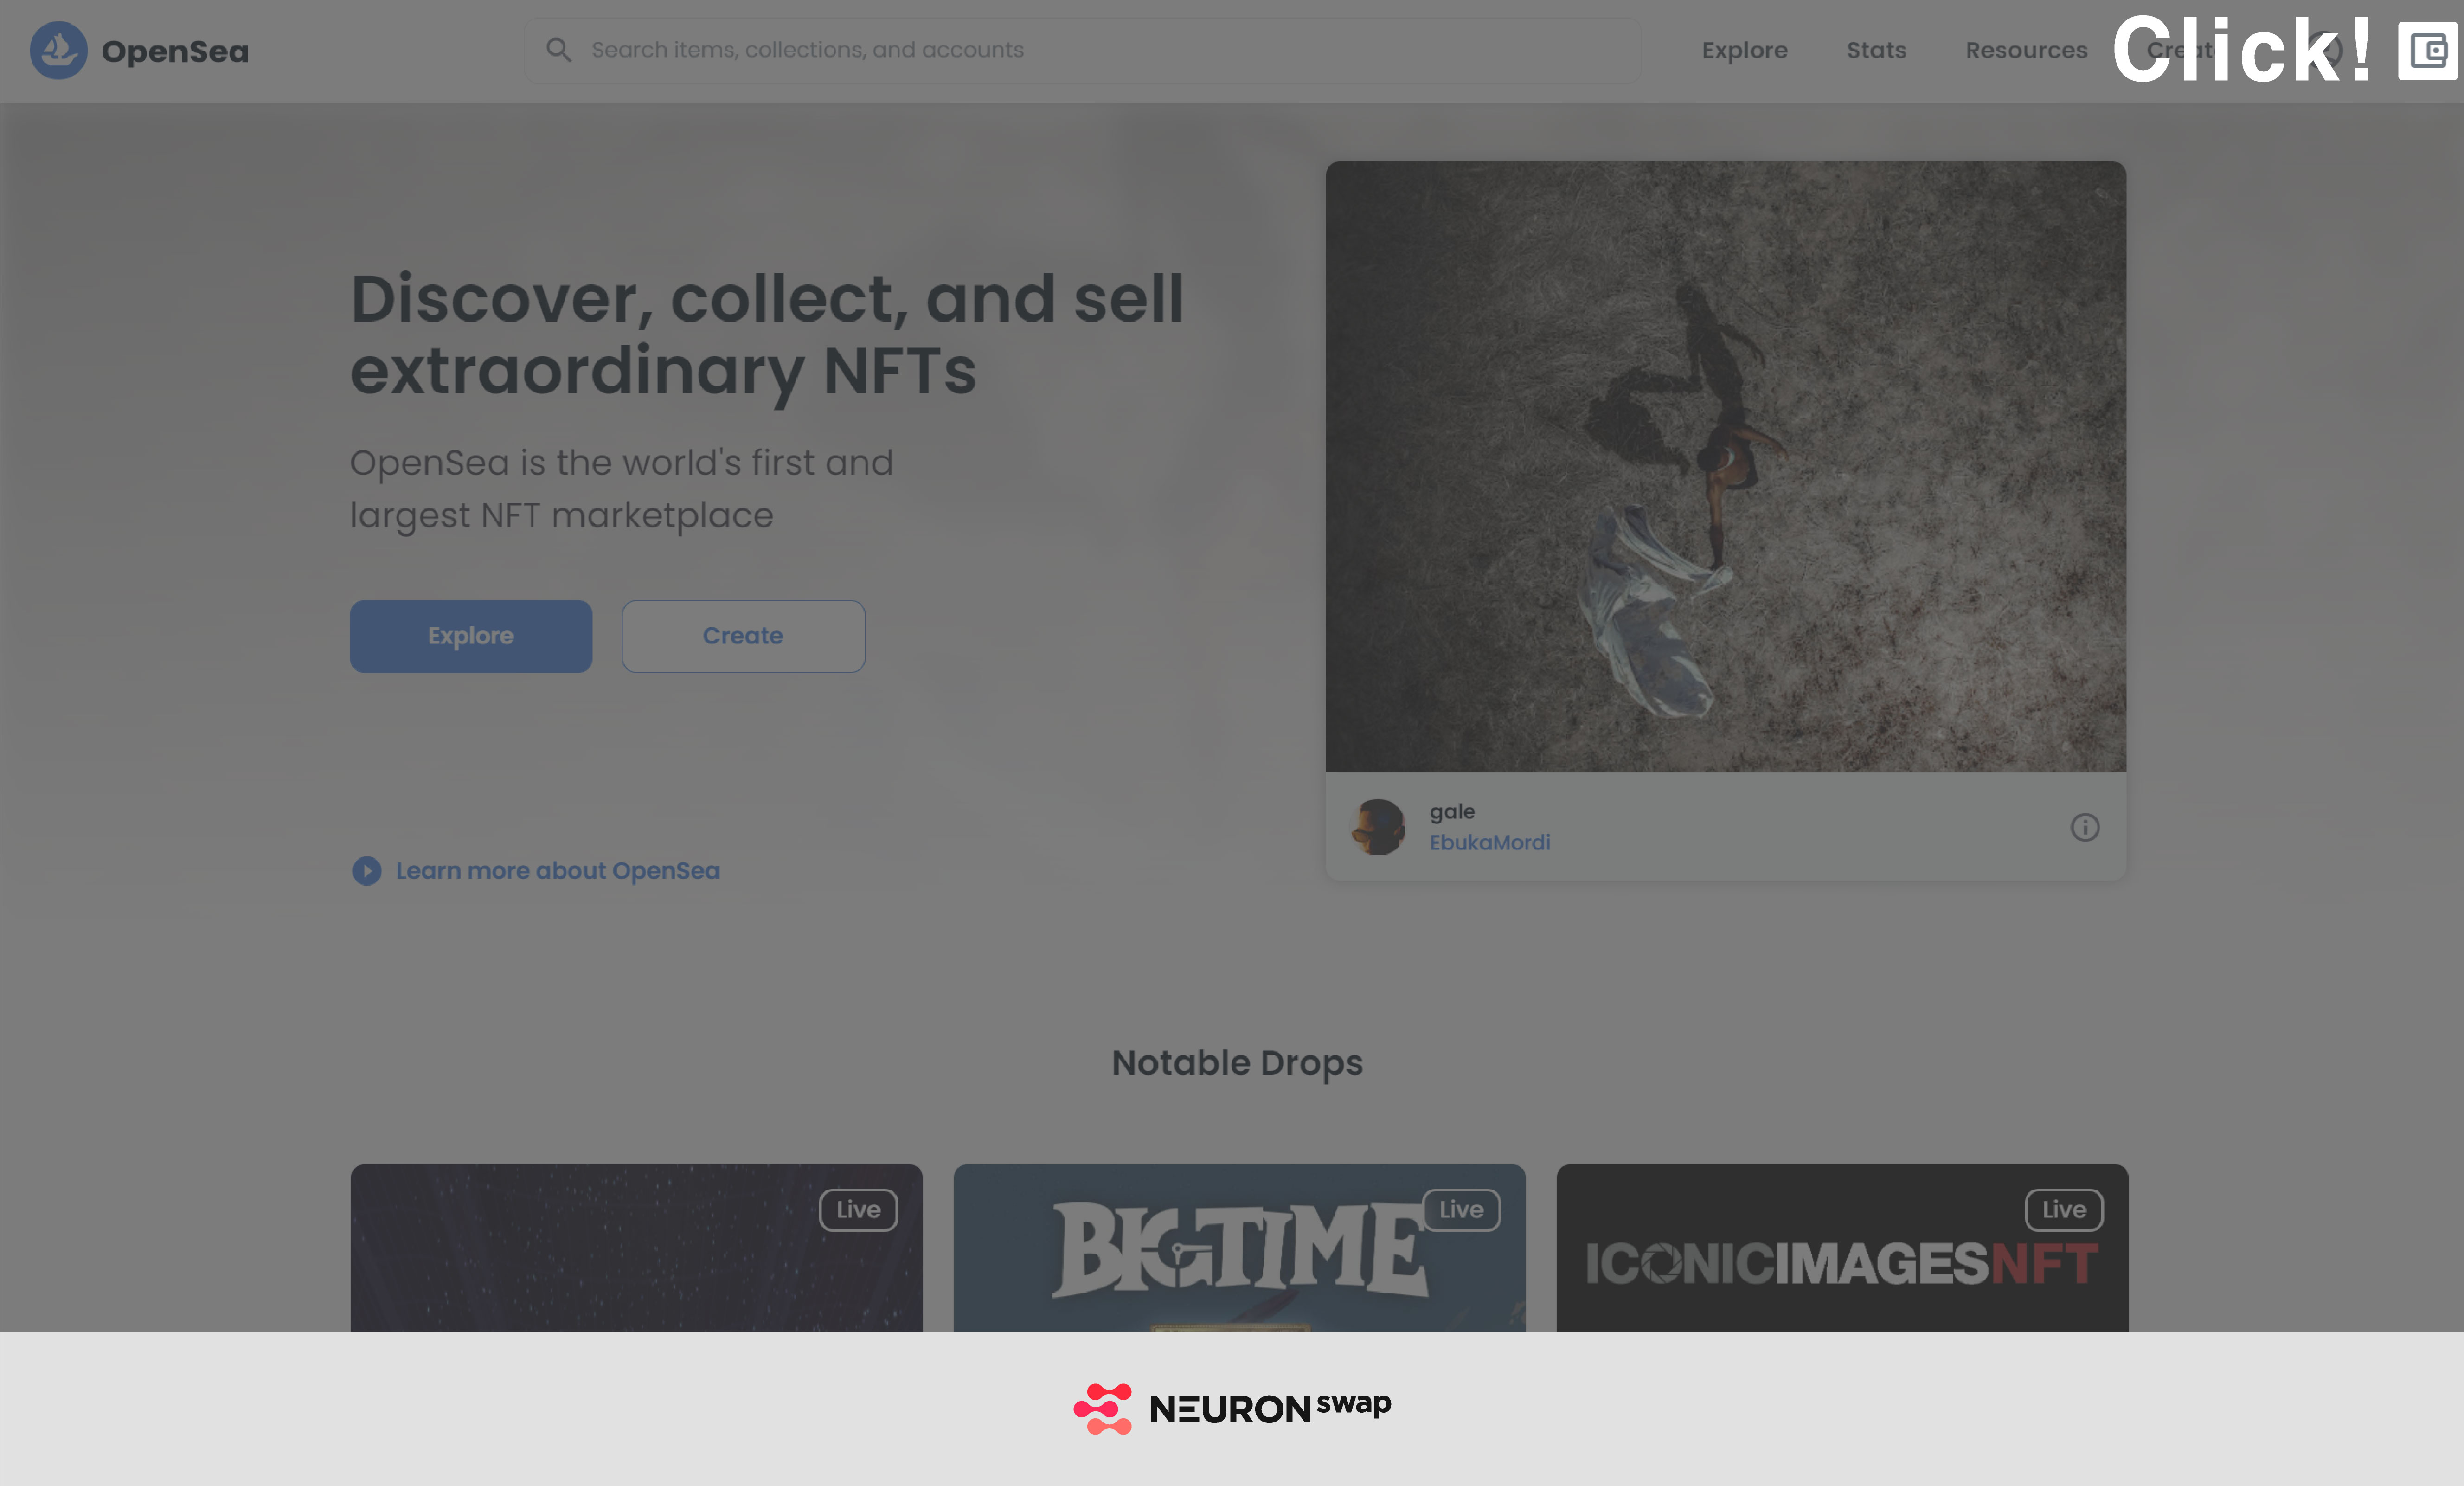Open the wallet icon in top right
This screenshot has height=1486, width=2464.
pyautogui.click(x=2427, y=50)
